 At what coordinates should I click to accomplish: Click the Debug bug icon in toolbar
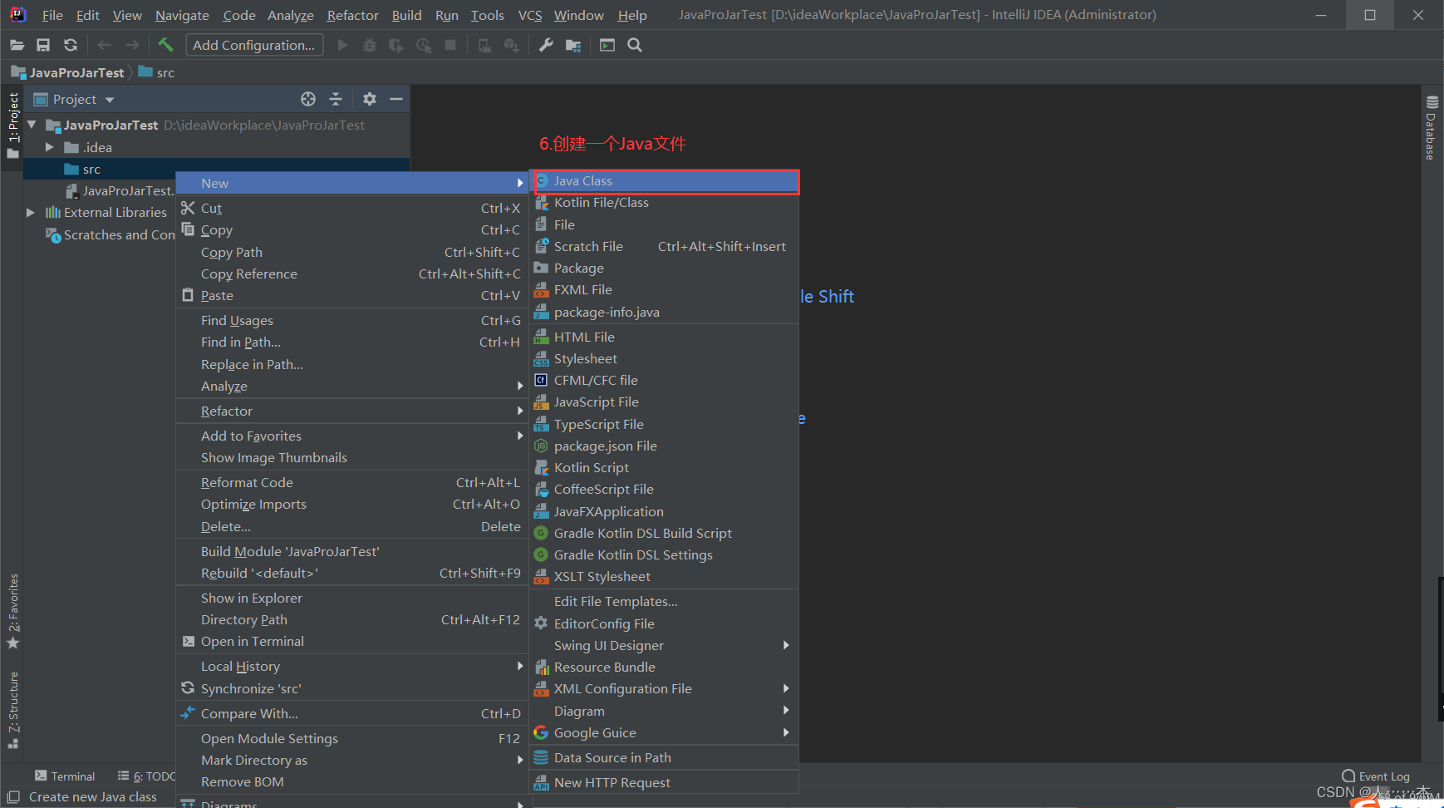[x=370, y=45]
